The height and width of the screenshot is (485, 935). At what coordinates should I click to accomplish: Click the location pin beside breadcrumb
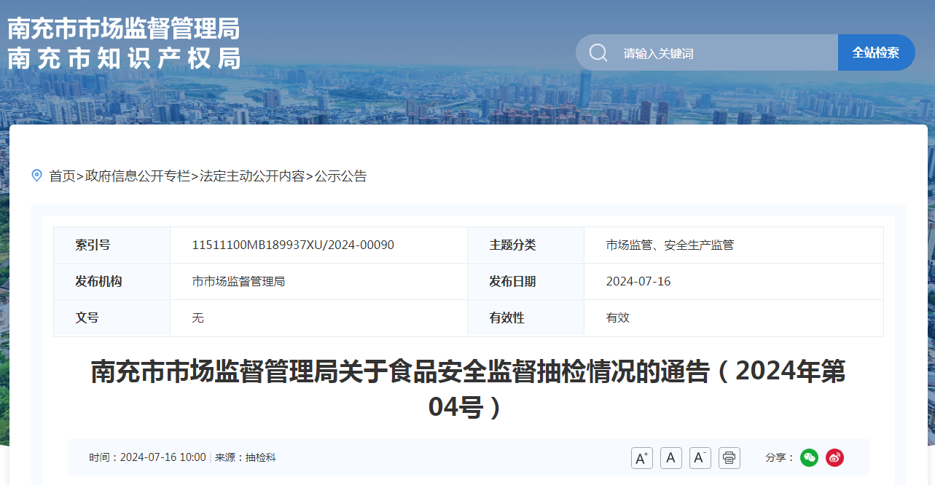[37, 176]
